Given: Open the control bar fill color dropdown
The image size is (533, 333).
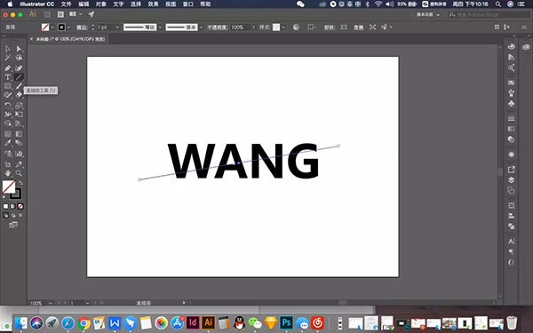Looking at the screenshot, I should click(52, 28).
